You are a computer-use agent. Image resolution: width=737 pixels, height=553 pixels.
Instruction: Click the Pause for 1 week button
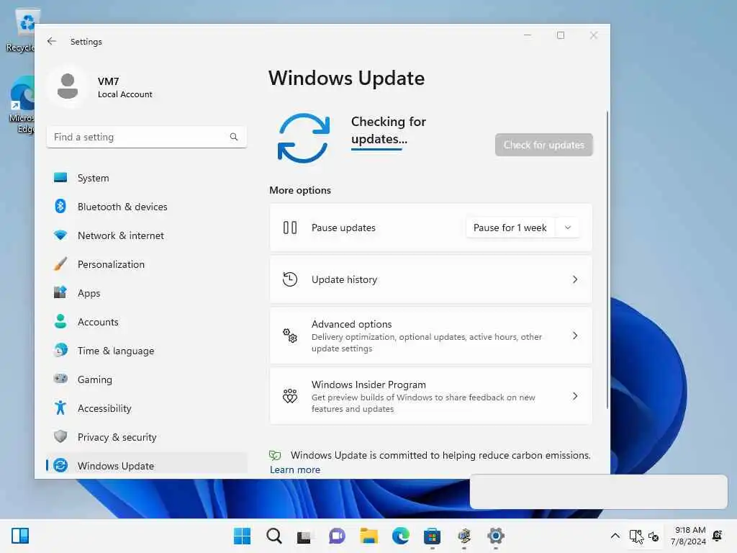[510, 228]
